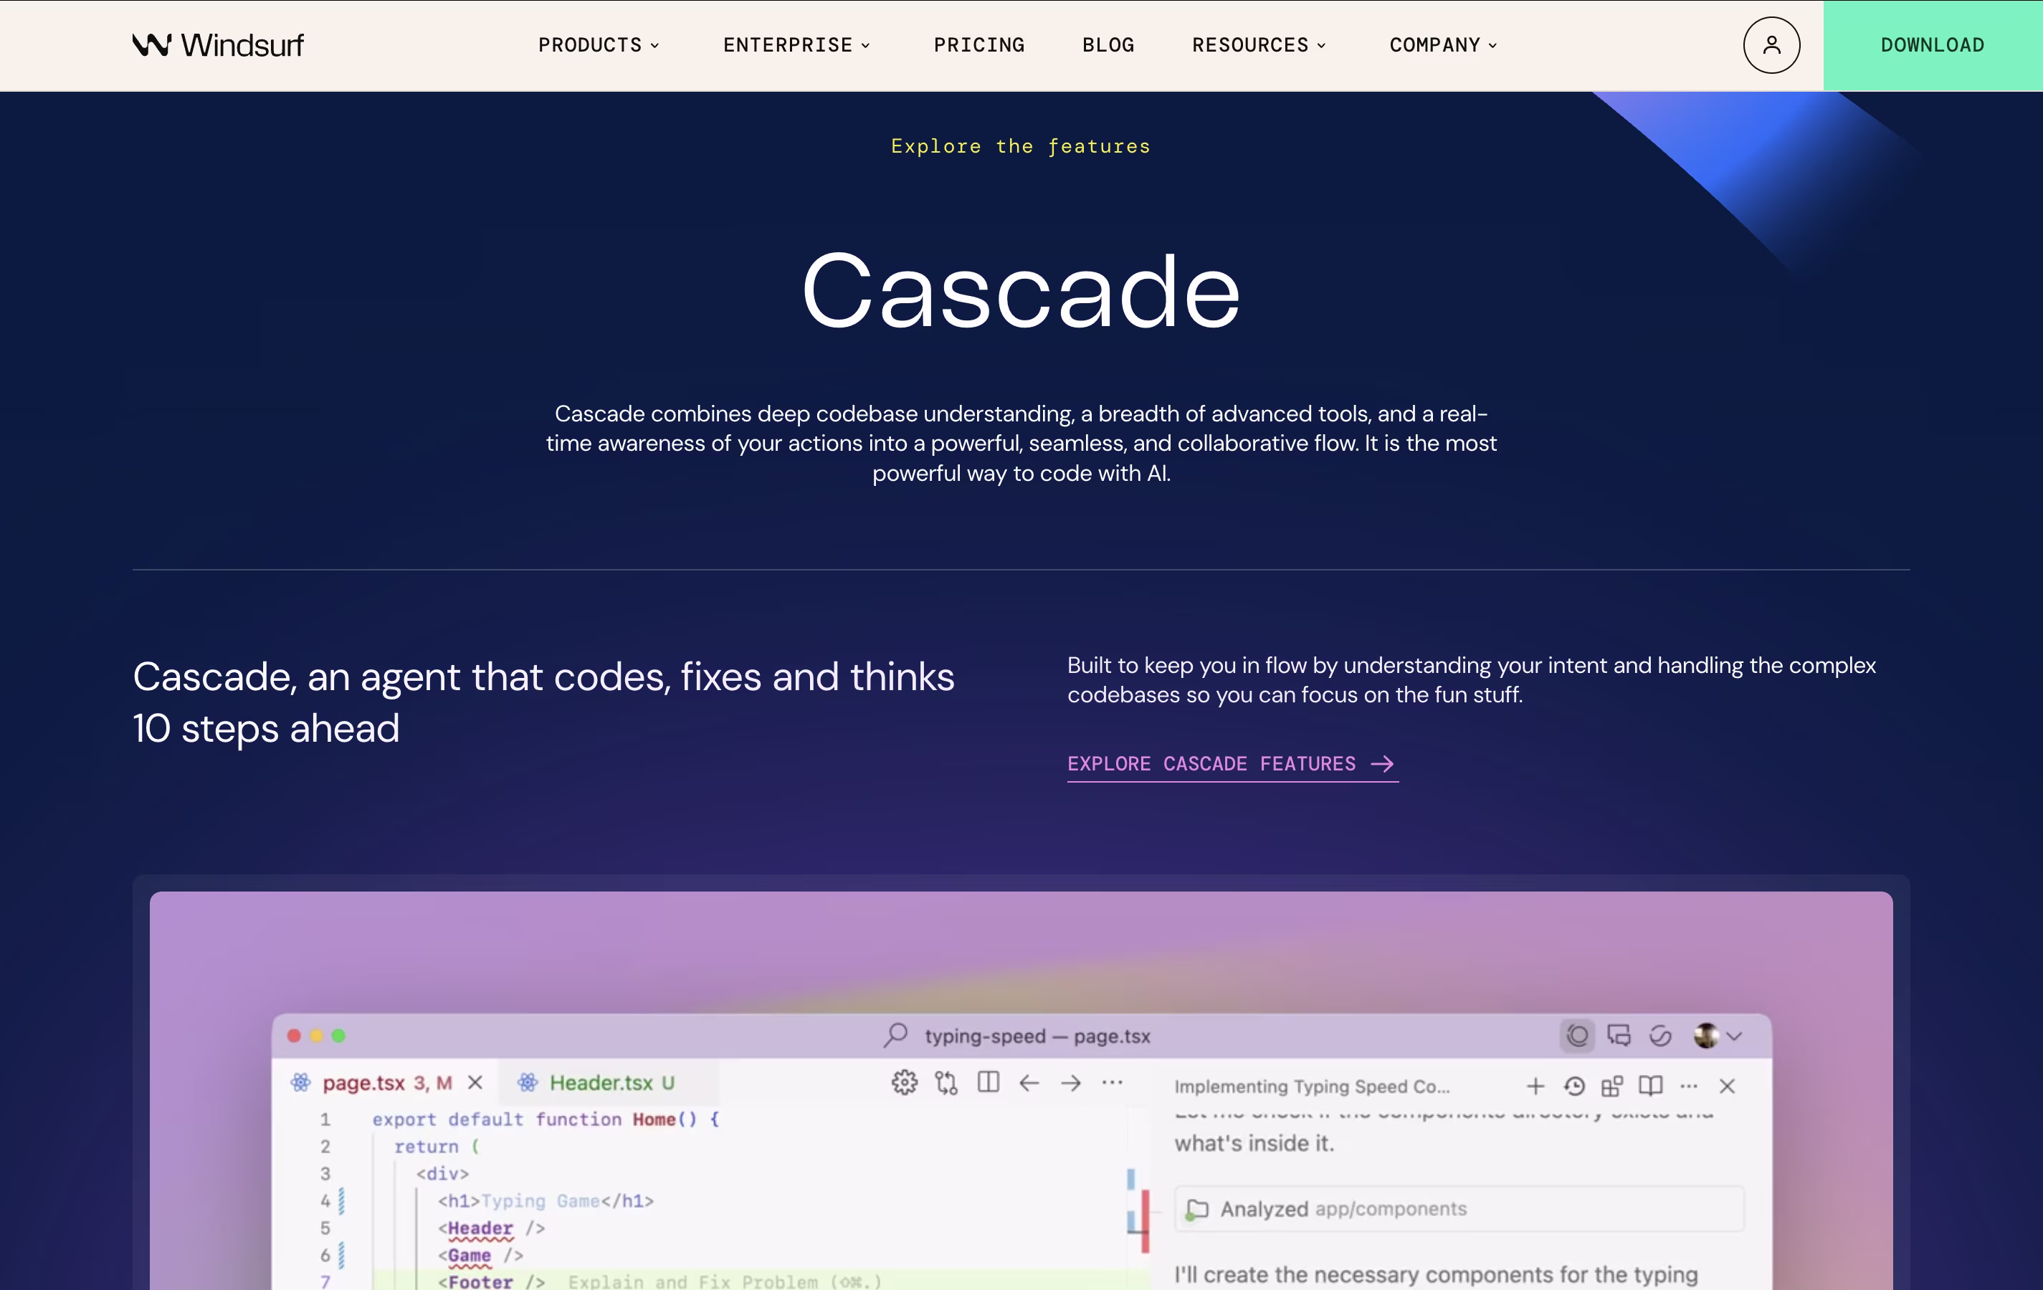Open the Blog page
2043x1290 pixels.
coord(1108,45)
